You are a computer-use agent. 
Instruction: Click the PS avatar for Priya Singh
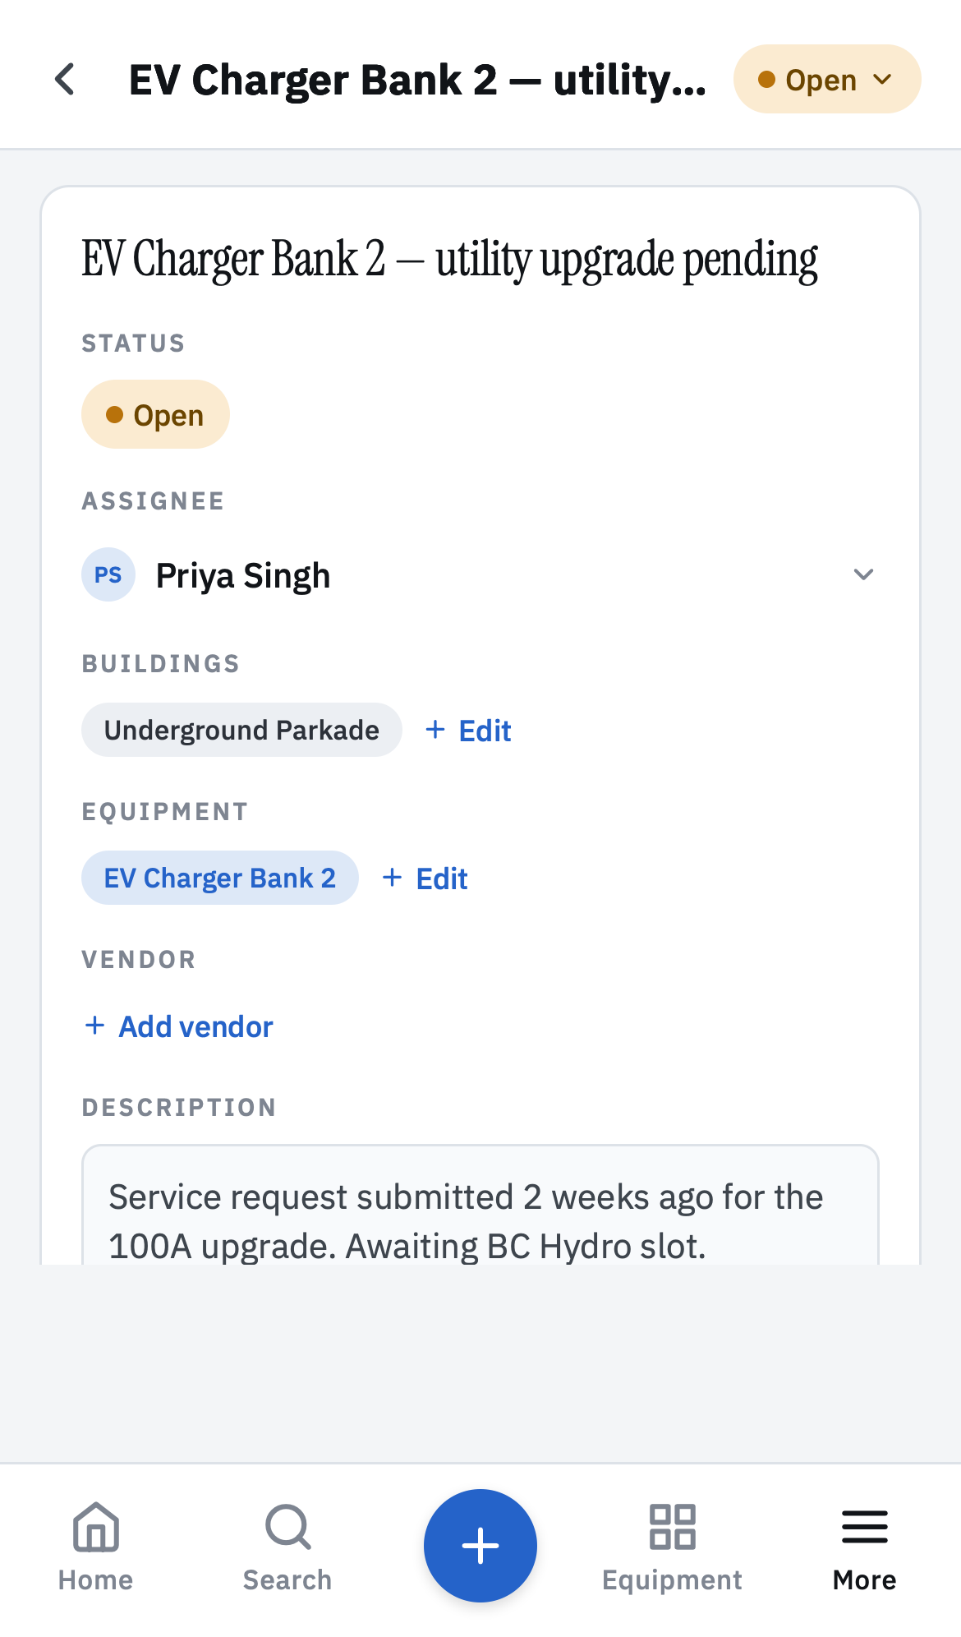pyautogui.click(x=108, y=574)
